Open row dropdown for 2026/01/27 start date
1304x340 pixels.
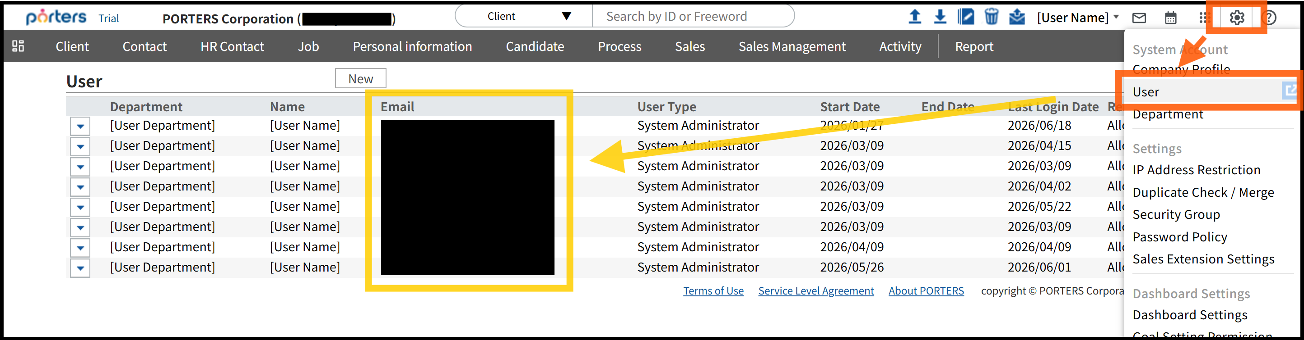pyautogui.click(x=80, y=126)
